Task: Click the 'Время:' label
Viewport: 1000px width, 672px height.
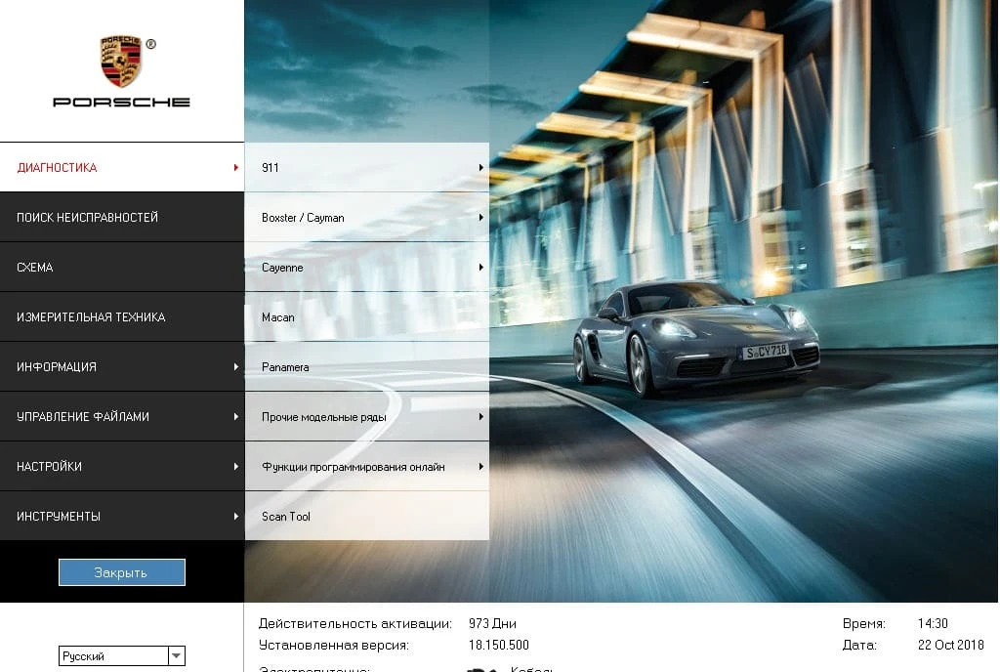Action: (x=864, y=623)
